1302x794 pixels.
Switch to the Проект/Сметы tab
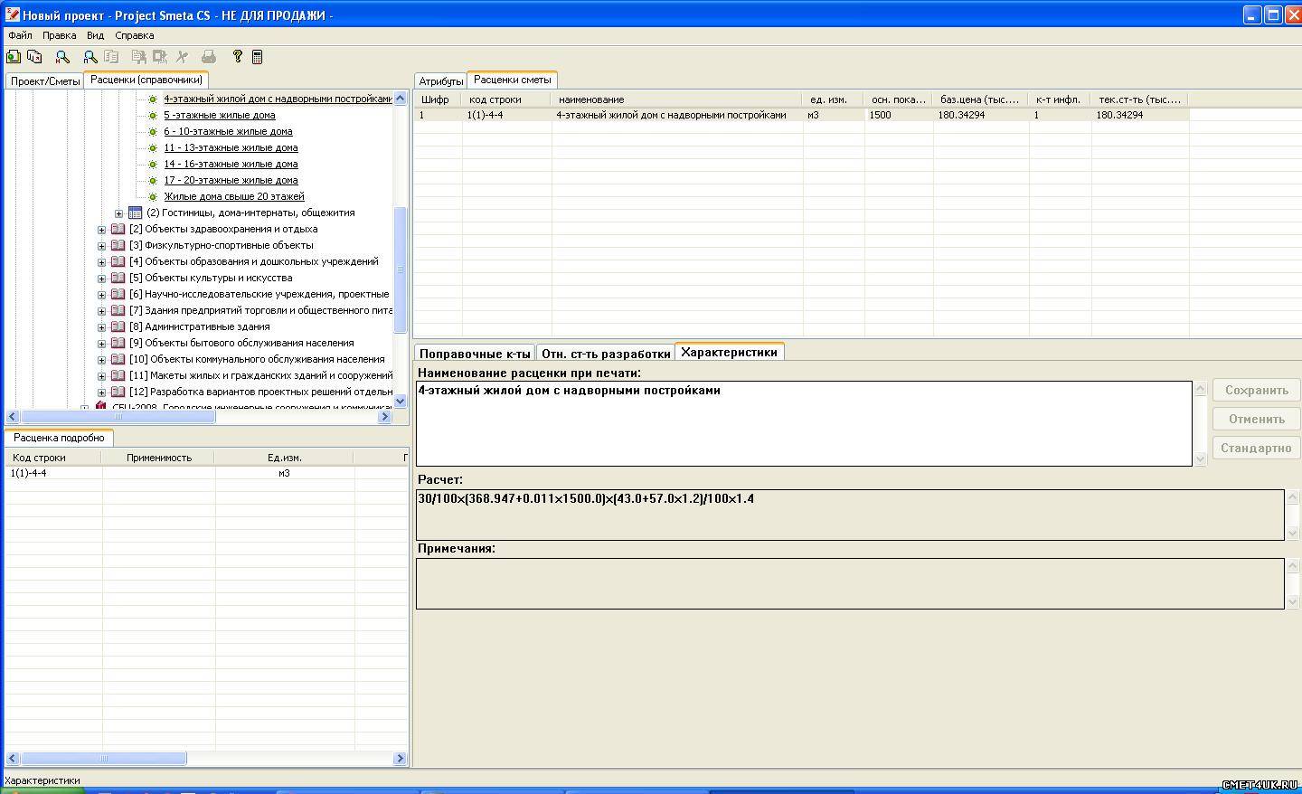click(45, 80)
